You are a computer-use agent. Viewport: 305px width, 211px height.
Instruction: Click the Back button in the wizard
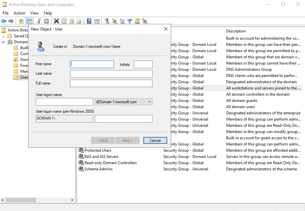(103, 140)
